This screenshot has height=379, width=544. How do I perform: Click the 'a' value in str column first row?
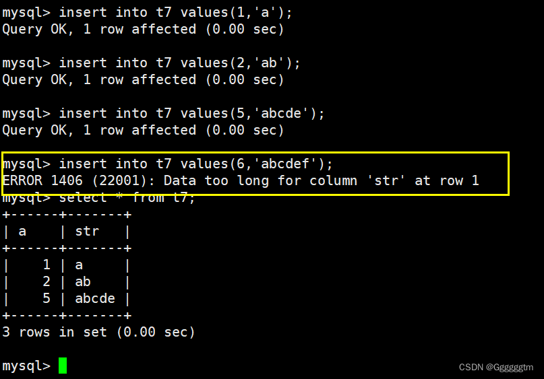point(79,265)
